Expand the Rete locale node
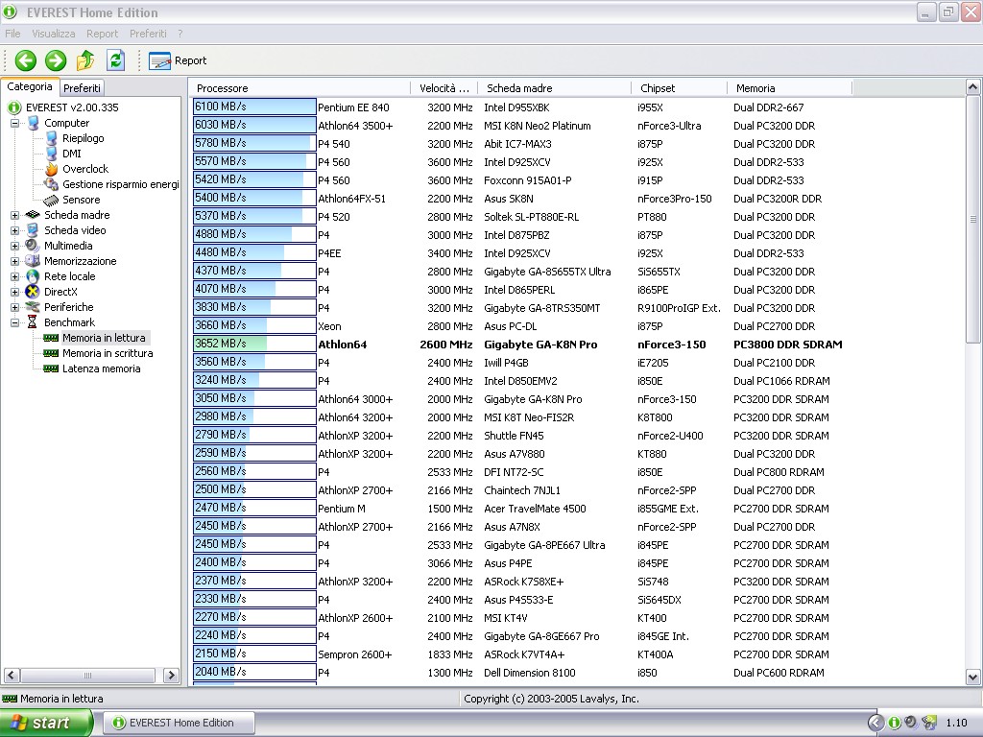983x737 pixels. click(14, 276)
